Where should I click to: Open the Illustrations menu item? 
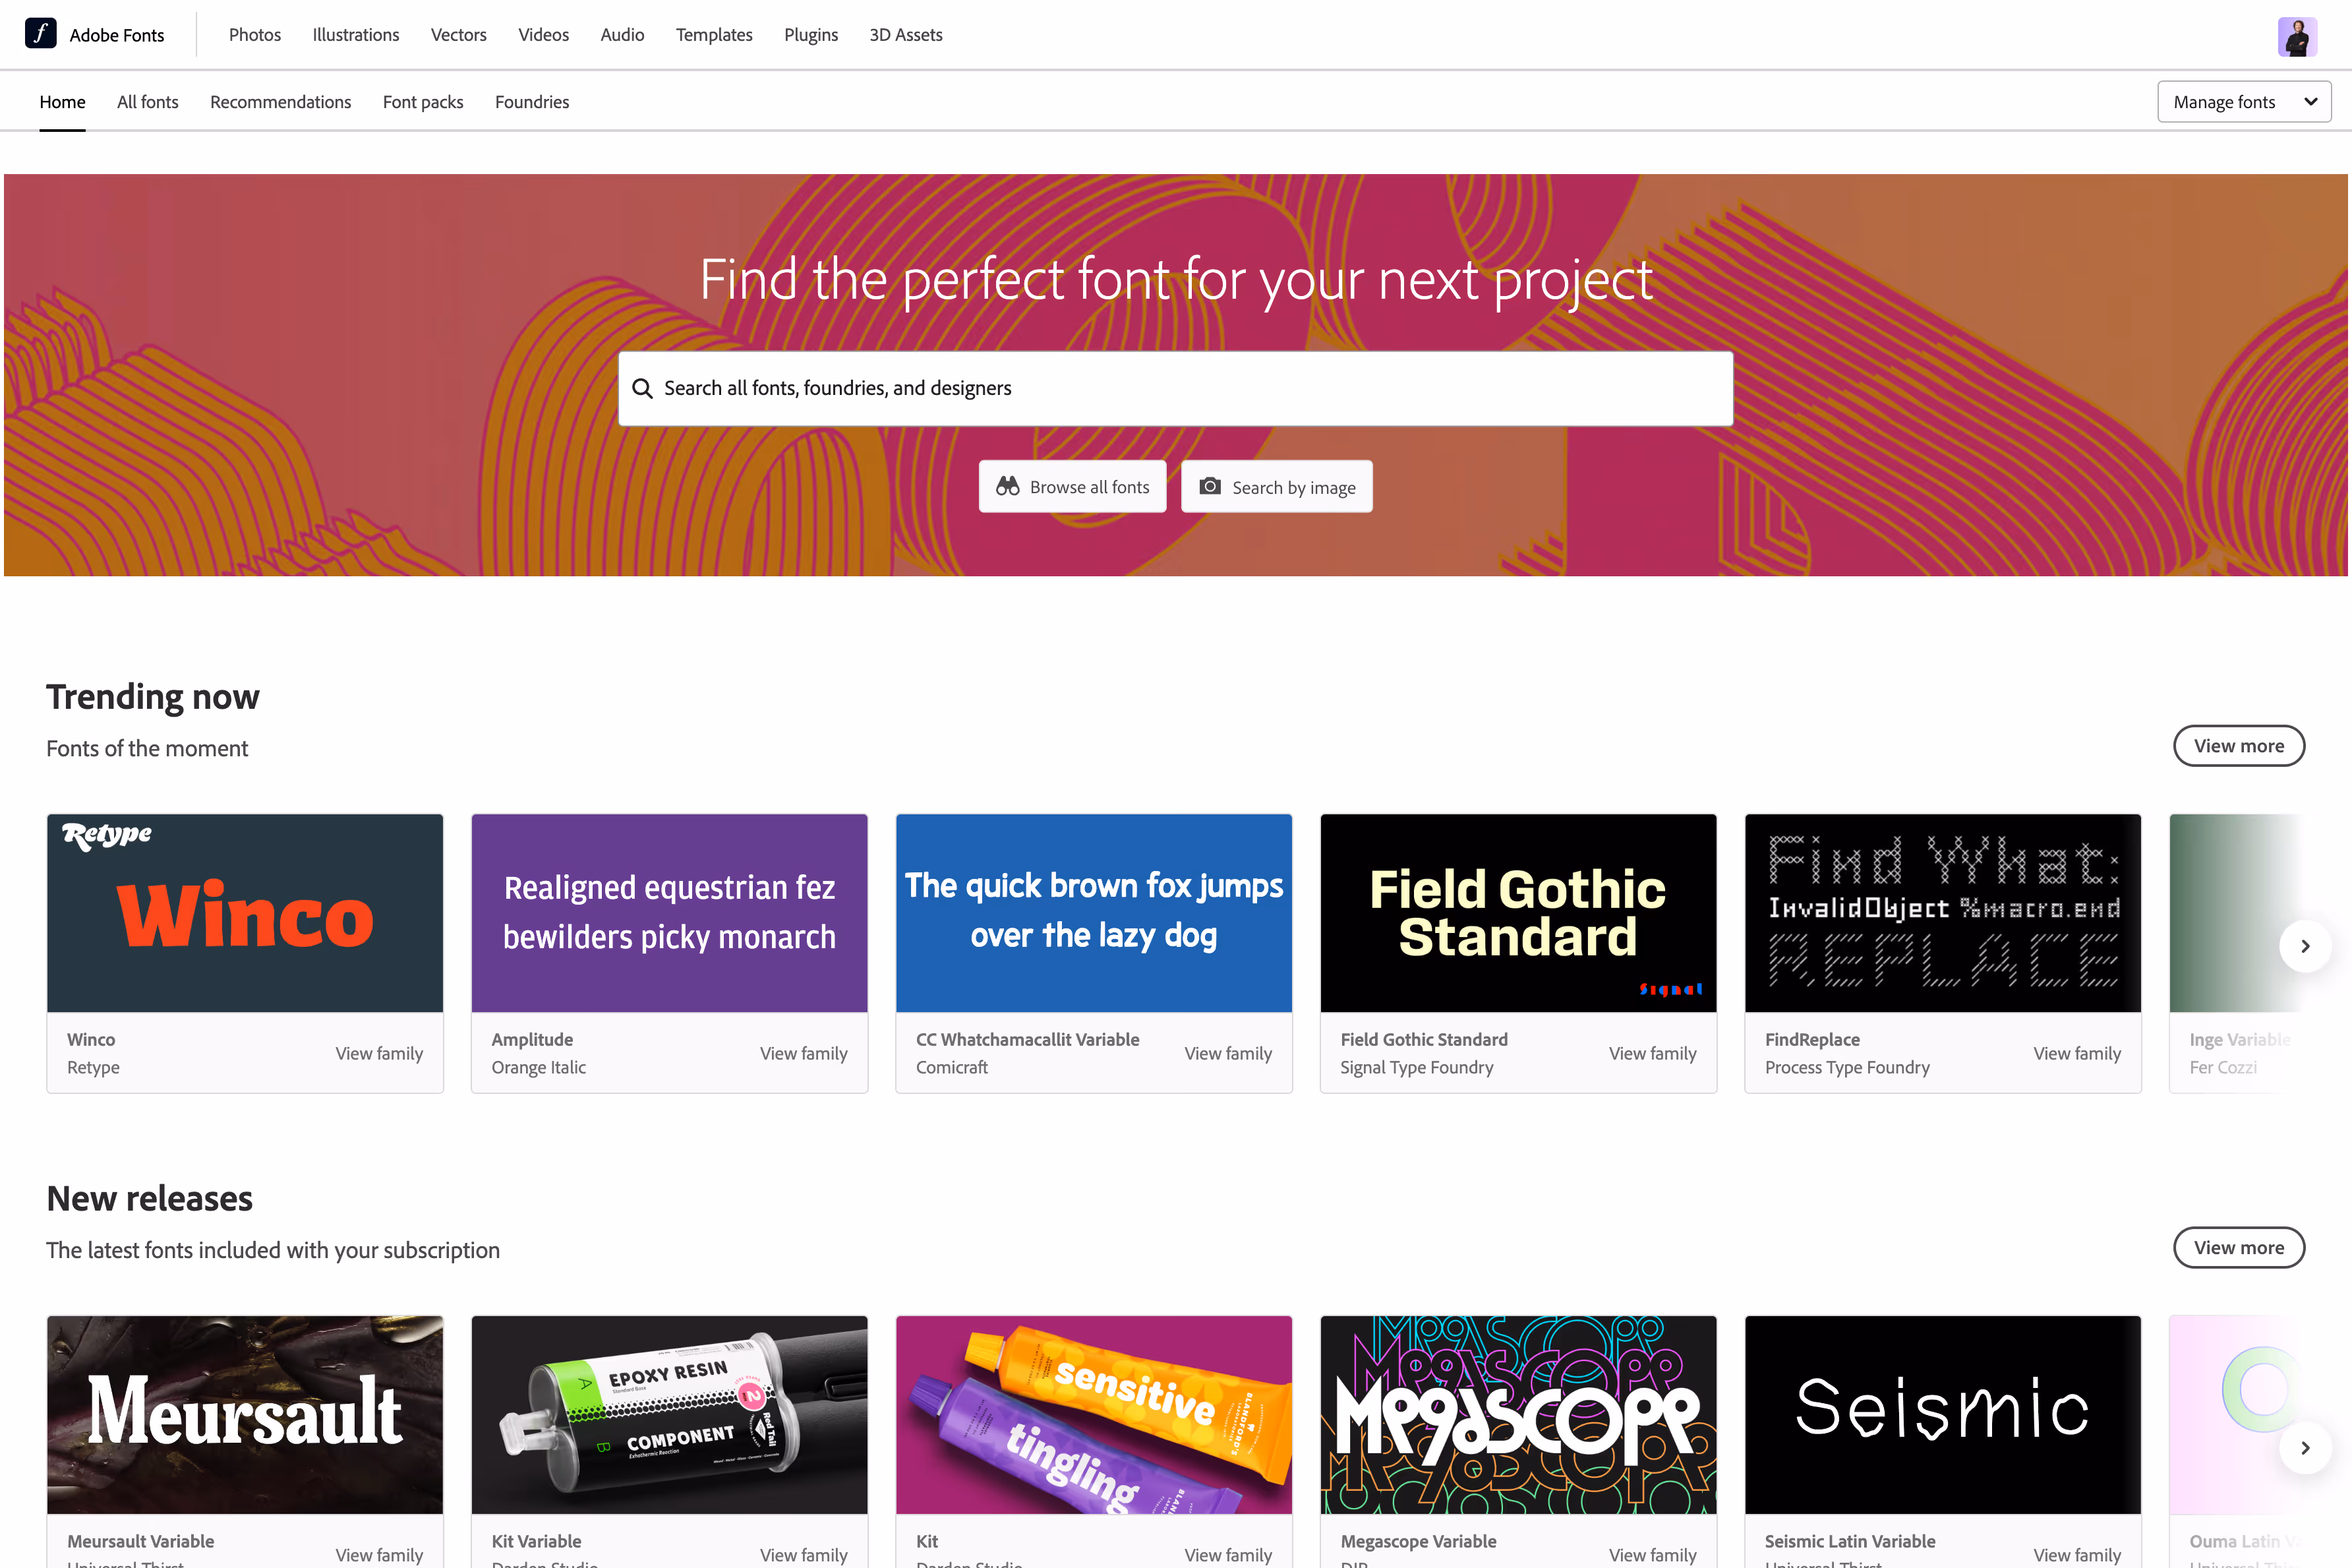pyautogui.click(x=356, y=35)
